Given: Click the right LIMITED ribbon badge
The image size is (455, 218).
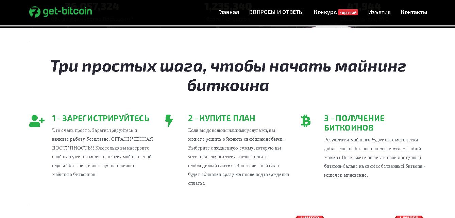Looking at the screenshot, I should coord(409,217).
